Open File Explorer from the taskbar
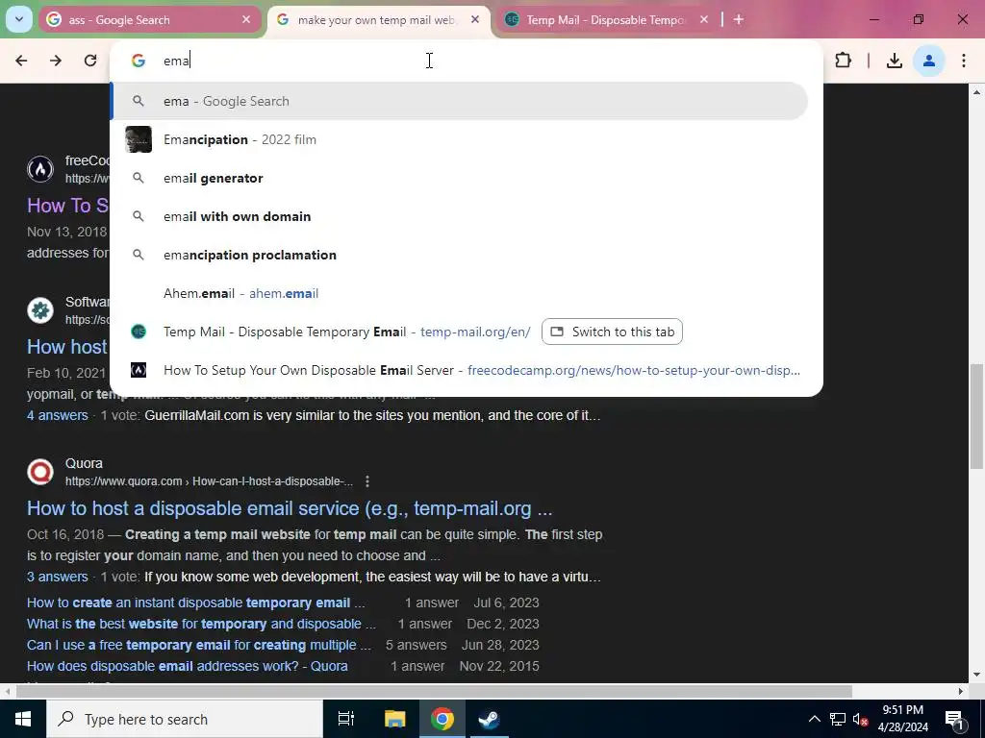Image resolution: width=985 pixels, height=738 pixels. click(x=394, y=719)
